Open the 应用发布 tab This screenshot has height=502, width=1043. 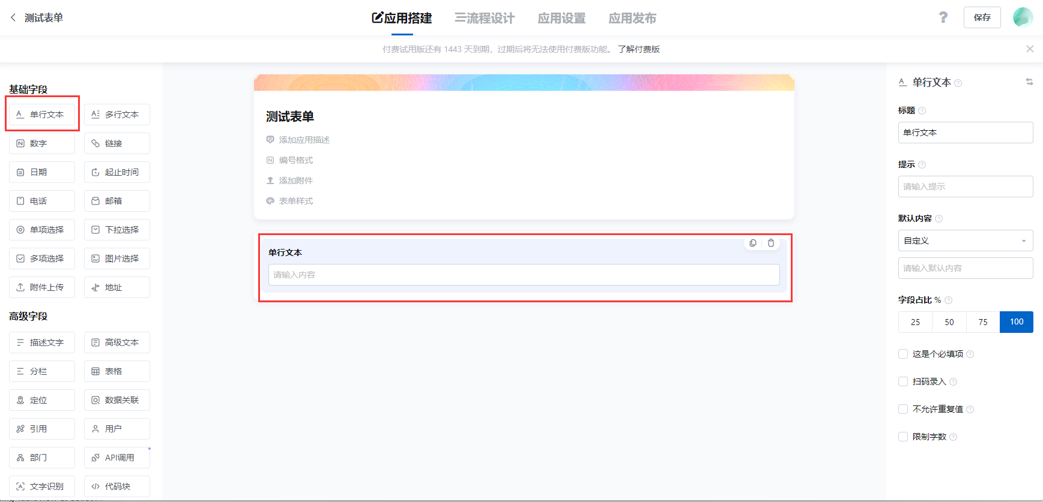pos(632,18)
